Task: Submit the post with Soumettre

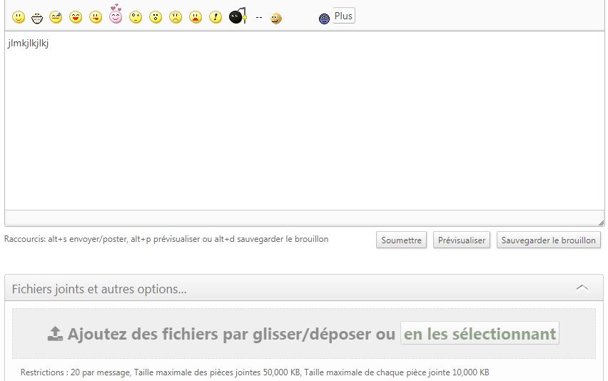Action: 401,240
